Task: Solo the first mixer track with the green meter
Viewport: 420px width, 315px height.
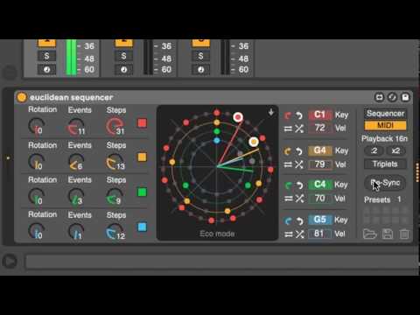Action: click(46, 56)
